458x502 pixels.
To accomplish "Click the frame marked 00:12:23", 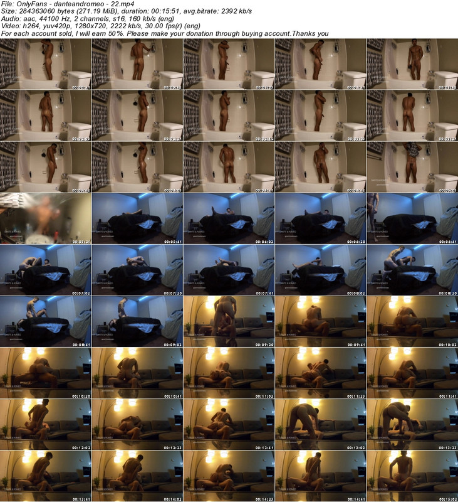I will [x=137, y=424].
